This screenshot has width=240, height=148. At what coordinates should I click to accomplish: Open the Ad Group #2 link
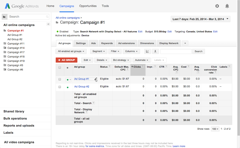click(x=82, y=86)
